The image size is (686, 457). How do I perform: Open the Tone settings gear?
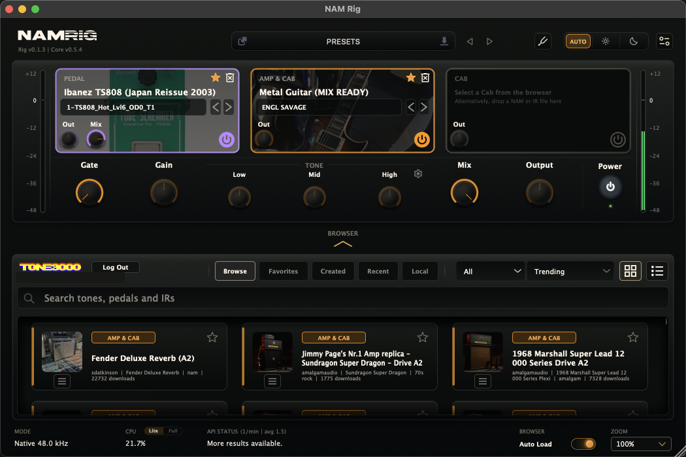click(x=418, y=174)
